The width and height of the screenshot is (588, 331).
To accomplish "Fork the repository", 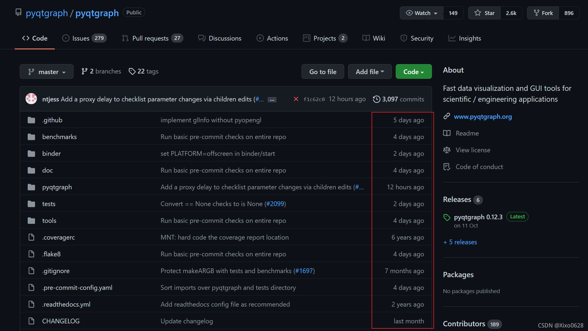I will click(543, 13).
